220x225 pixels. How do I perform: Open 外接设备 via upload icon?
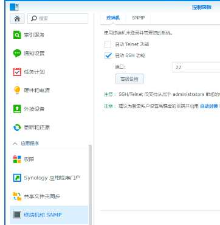[17, 109]
